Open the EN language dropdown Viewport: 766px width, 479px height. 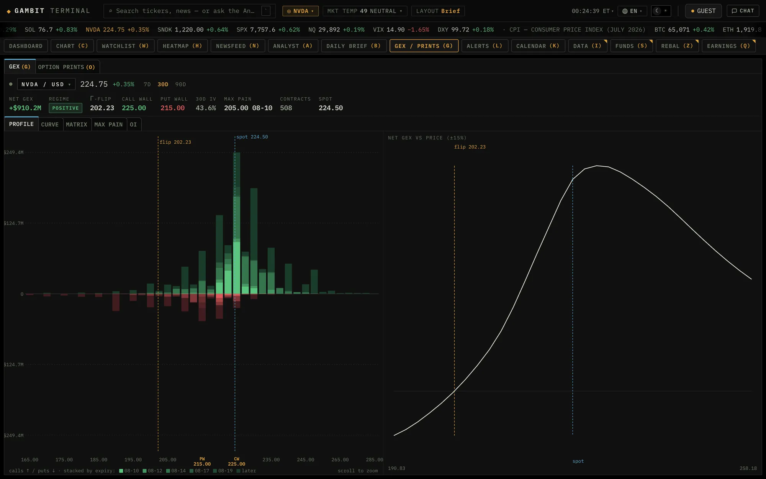point(632,11)
